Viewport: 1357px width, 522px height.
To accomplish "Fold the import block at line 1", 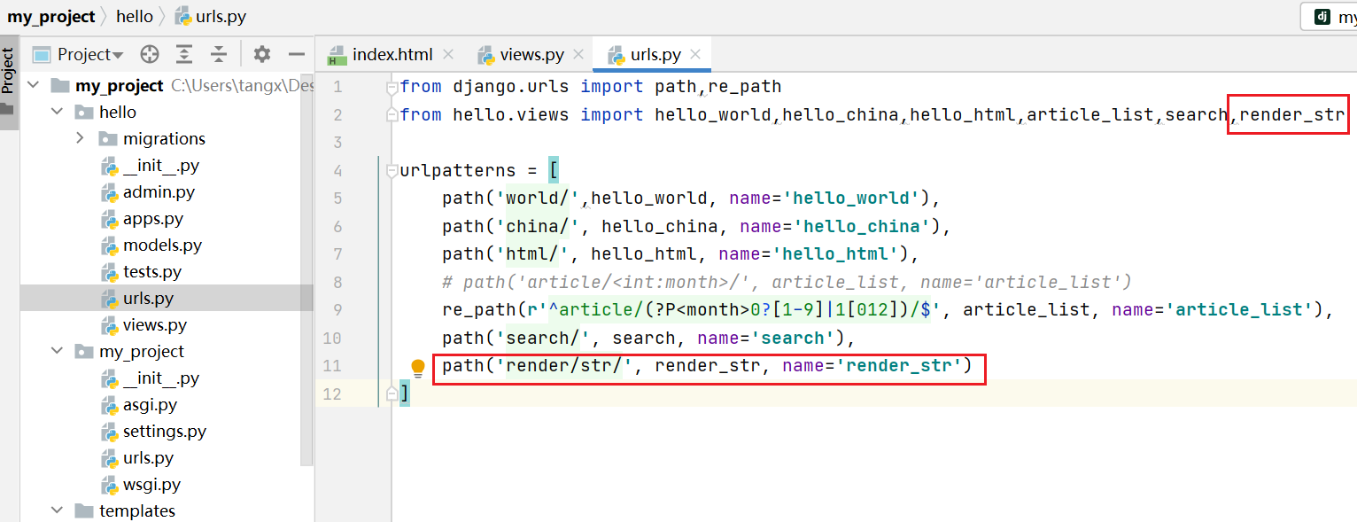I will click(392, 87).
